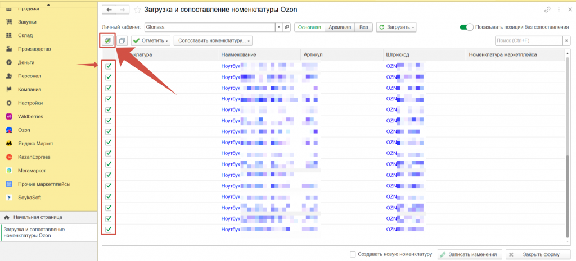Click into the Поиск (Ctrl+F) search field
This screenshot has width=576, height=261.
coord(528,41)
